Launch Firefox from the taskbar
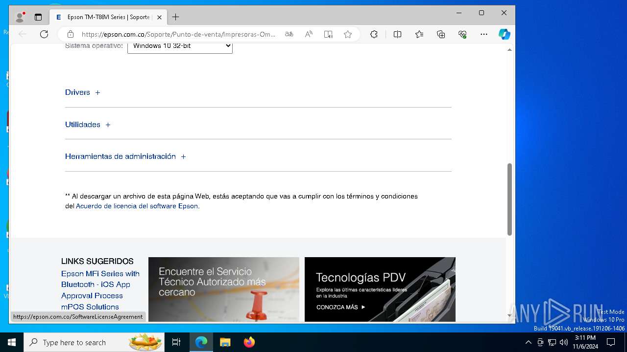 pyautogui.click(x=249, y=342)
